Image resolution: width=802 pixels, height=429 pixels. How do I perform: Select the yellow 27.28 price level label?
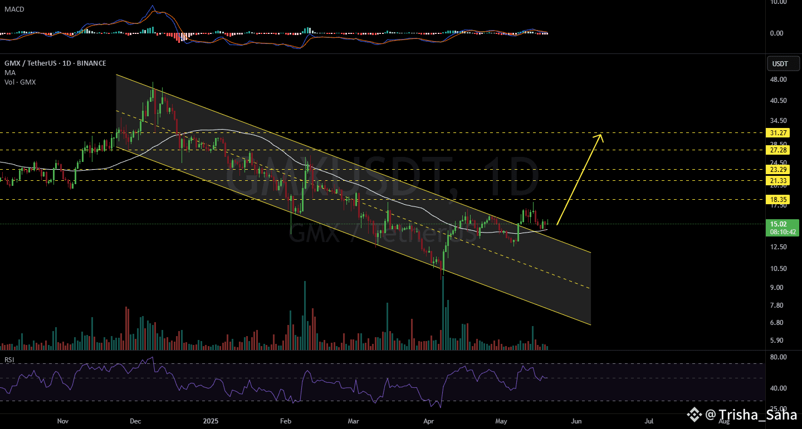tap(777, 150)
